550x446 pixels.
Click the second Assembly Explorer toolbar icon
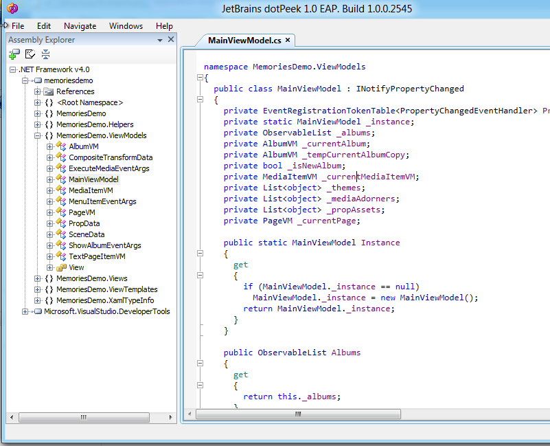(x=30, y=54)
